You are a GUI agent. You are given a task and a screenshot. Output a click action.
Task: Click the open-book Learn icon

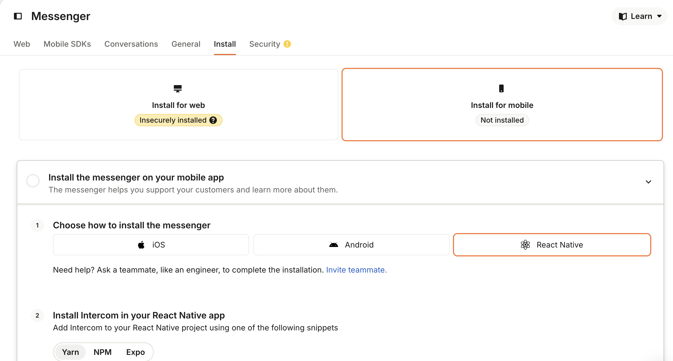(x=623, y=16)
